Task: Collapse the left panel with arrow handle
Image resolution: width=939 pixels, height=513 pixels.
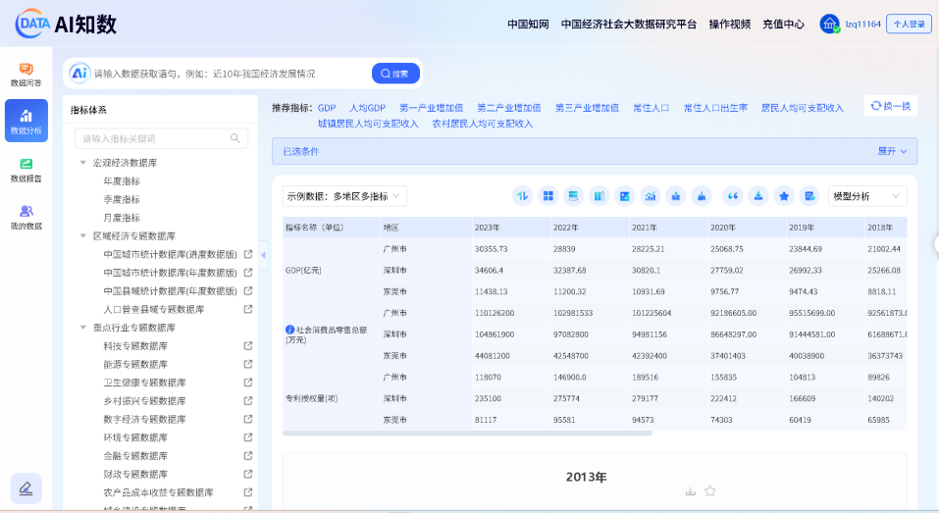Action: (x=263, y=254)
